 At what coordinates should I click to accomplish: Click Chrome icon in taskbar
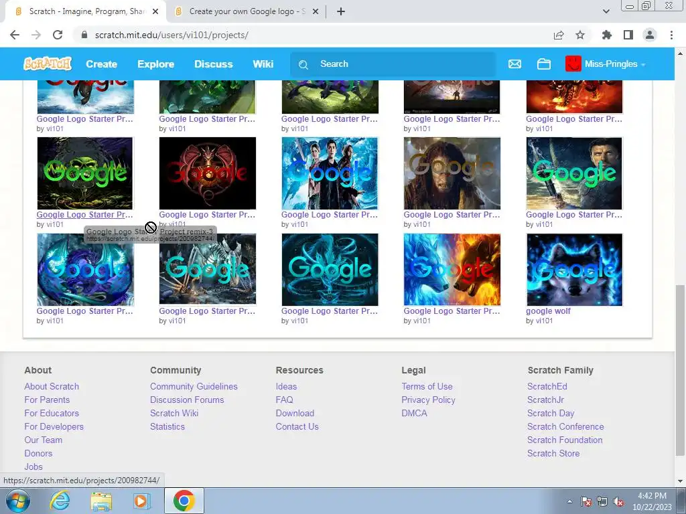[x=184, y=501]
